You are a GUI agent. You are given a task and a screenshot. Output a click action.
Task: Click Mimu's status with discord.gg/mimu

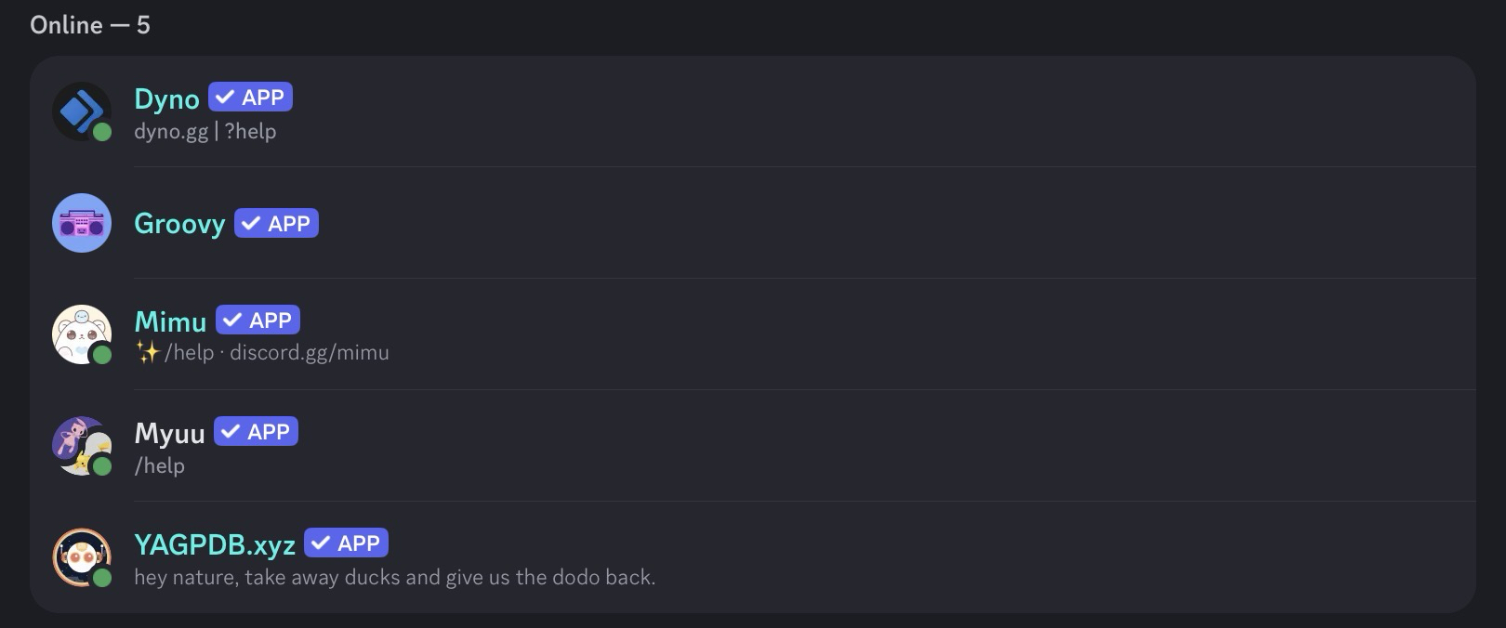[x=276, y=353]
